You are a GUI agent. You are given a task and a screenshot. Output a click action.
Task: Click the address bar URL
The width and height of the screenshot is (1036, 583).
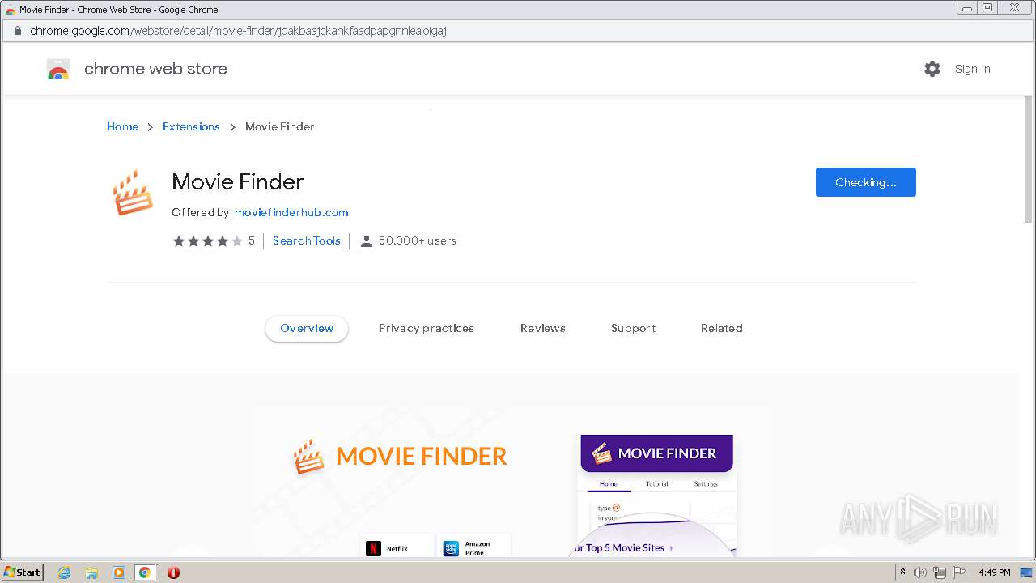238,31
